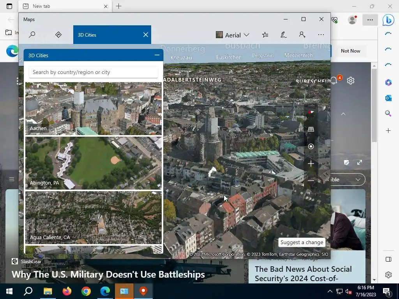Launch Google Chrome from the taskbar
399x299 pixels.
click(x=86, y=291)
